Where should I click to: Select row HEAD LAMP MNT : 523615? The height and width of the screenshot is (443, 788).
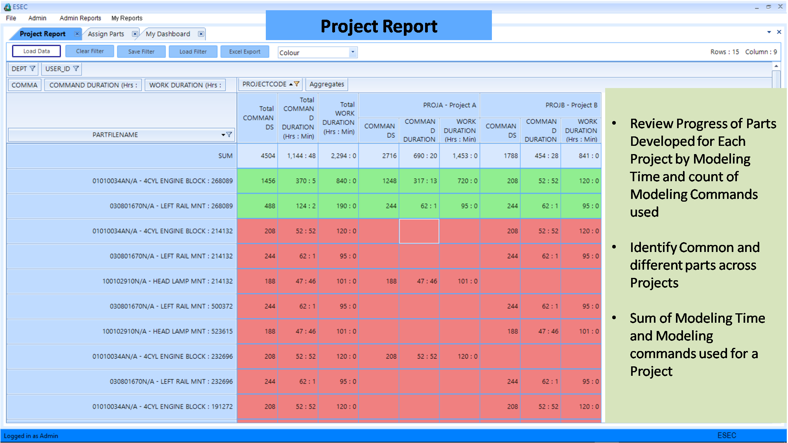pos(122,331)
